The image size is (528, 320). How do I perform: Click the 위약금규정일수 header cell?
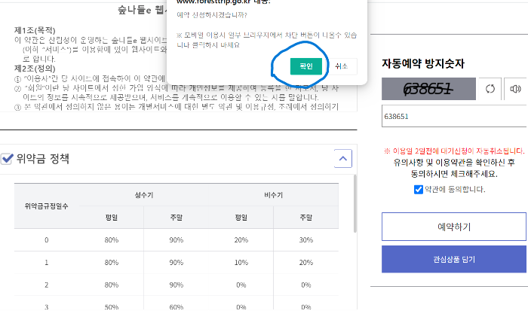[47, 206]
